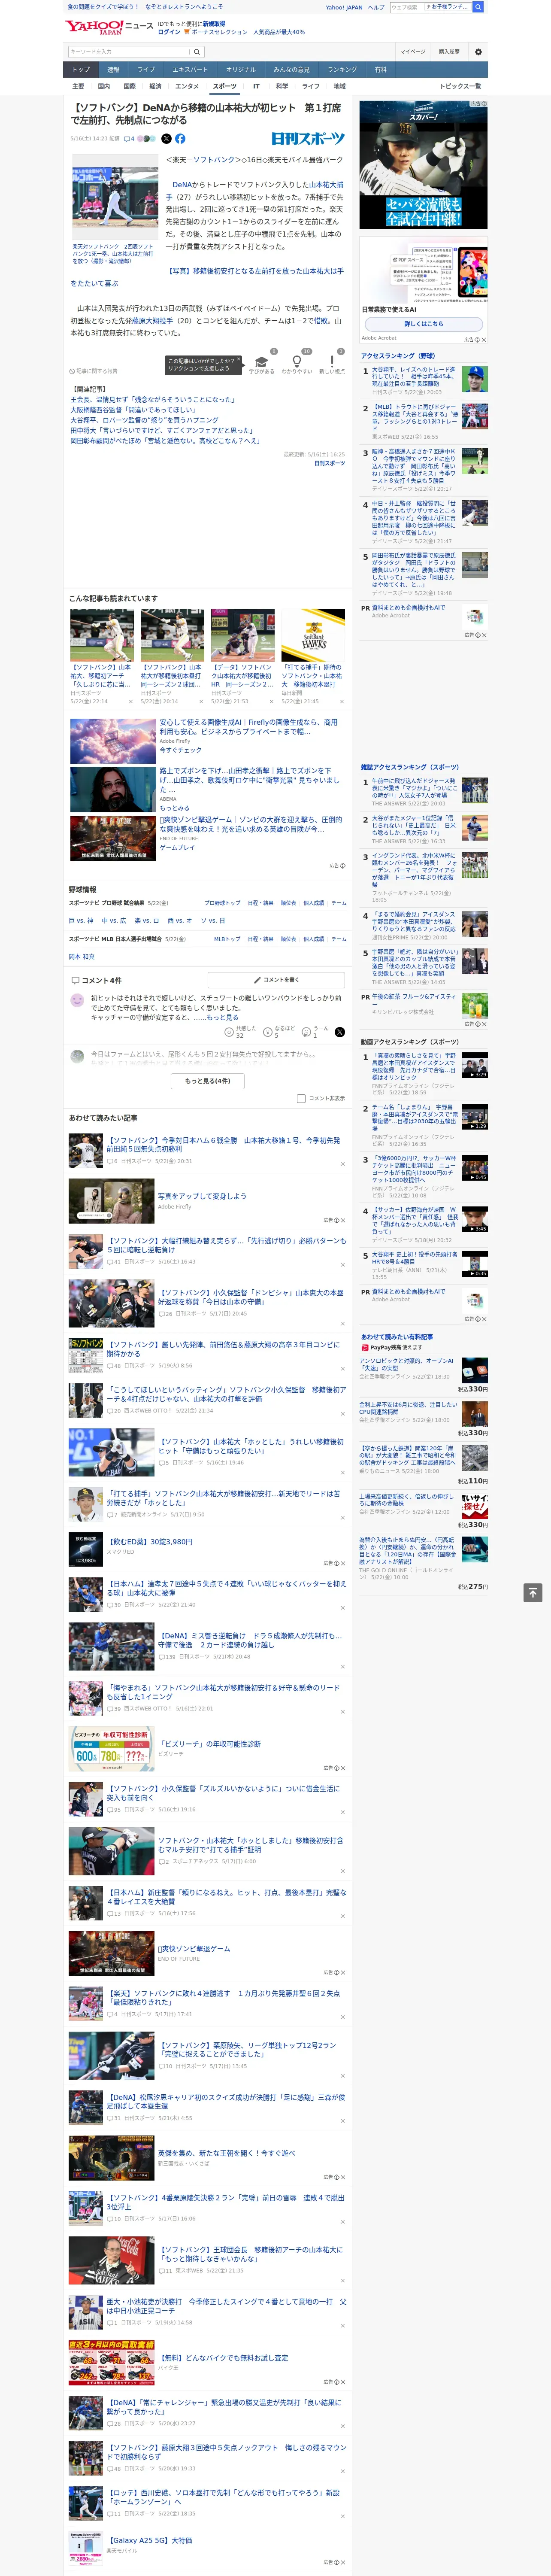Open the ヘルプ link in the header
This screenshot has width=551, height=2576.
tap(375, 7)
